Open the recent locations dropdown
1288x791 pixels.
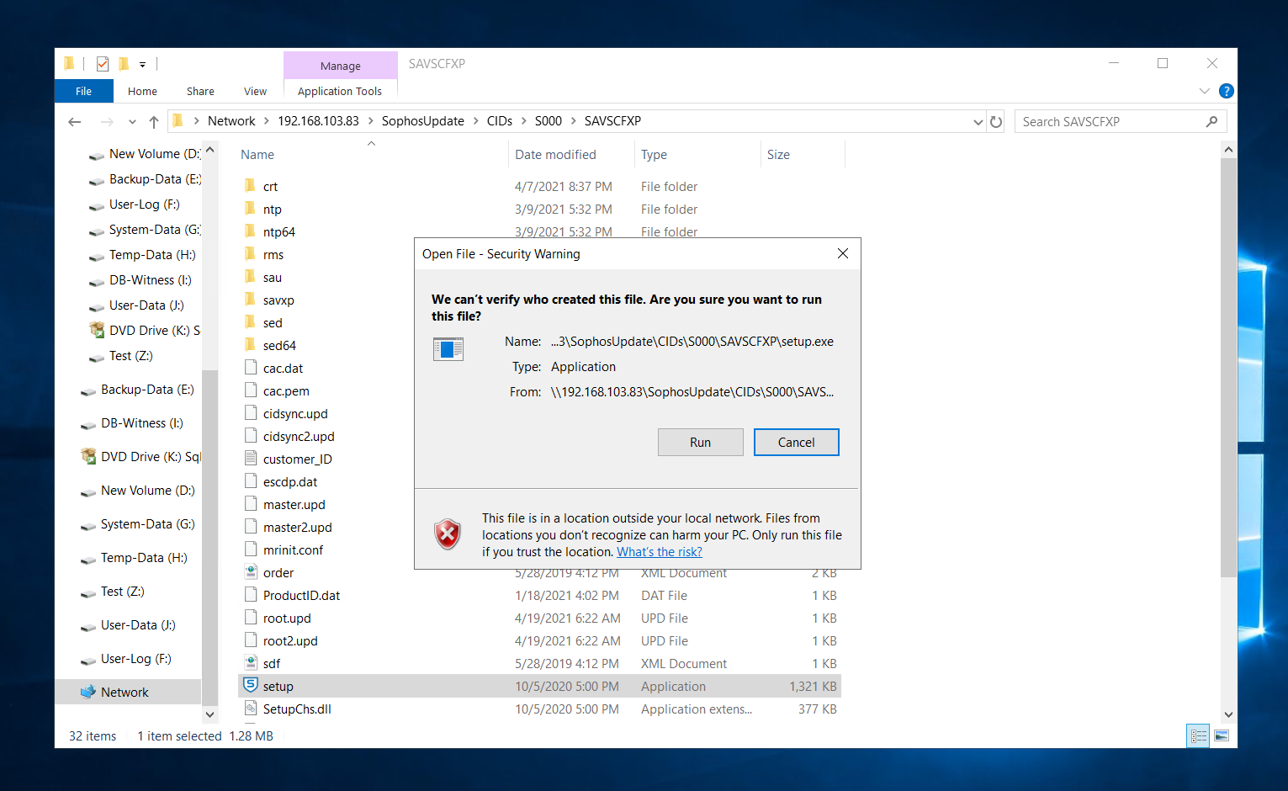132,122
